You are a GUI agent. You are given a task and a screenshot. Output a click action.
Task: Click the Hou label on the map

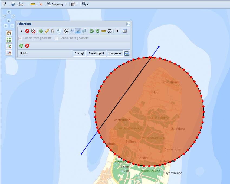(x=156, y=92)
